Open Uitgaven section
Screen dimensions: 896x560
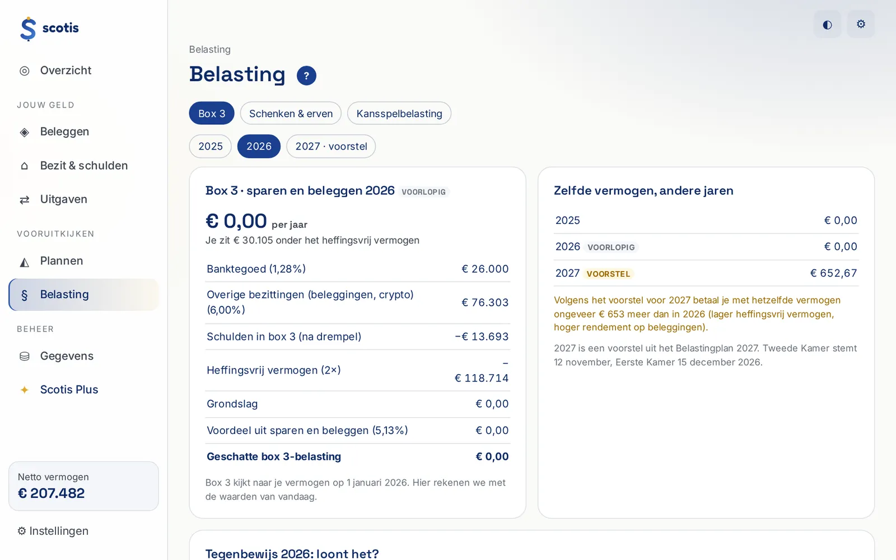[83, 199]
